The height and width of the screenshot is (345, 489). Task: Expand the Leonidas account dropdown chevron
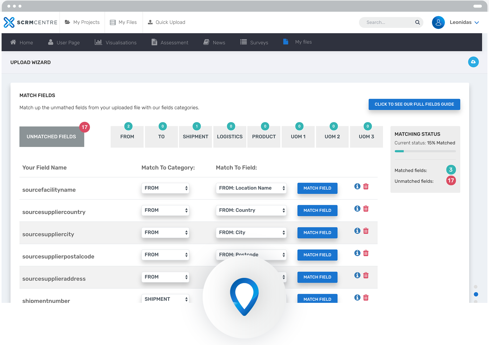pyautogui.click(x=477, y=23)
